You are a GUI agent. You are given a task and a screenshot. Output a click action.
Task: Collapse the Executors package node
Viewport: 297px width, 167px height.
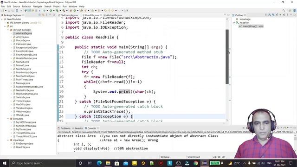coord(8,119)
